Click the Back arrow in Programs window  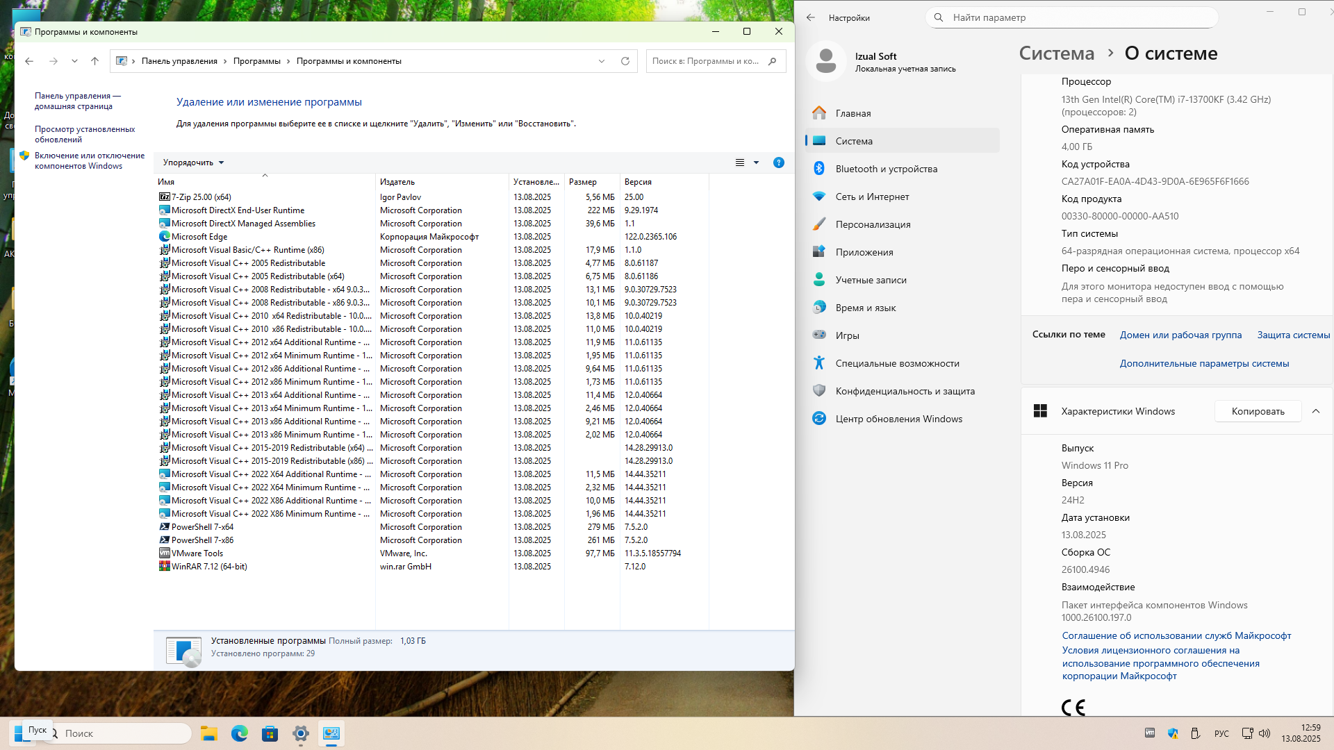click(x=29, y=61)
